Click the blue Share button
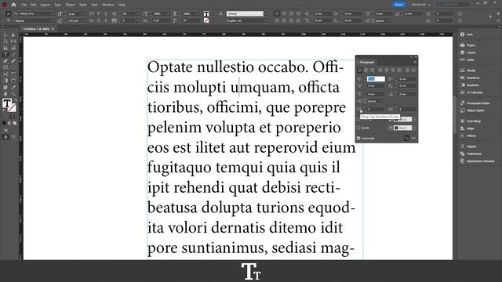The height and width of the screenshot is (282, 502). (x=399, y=5)
